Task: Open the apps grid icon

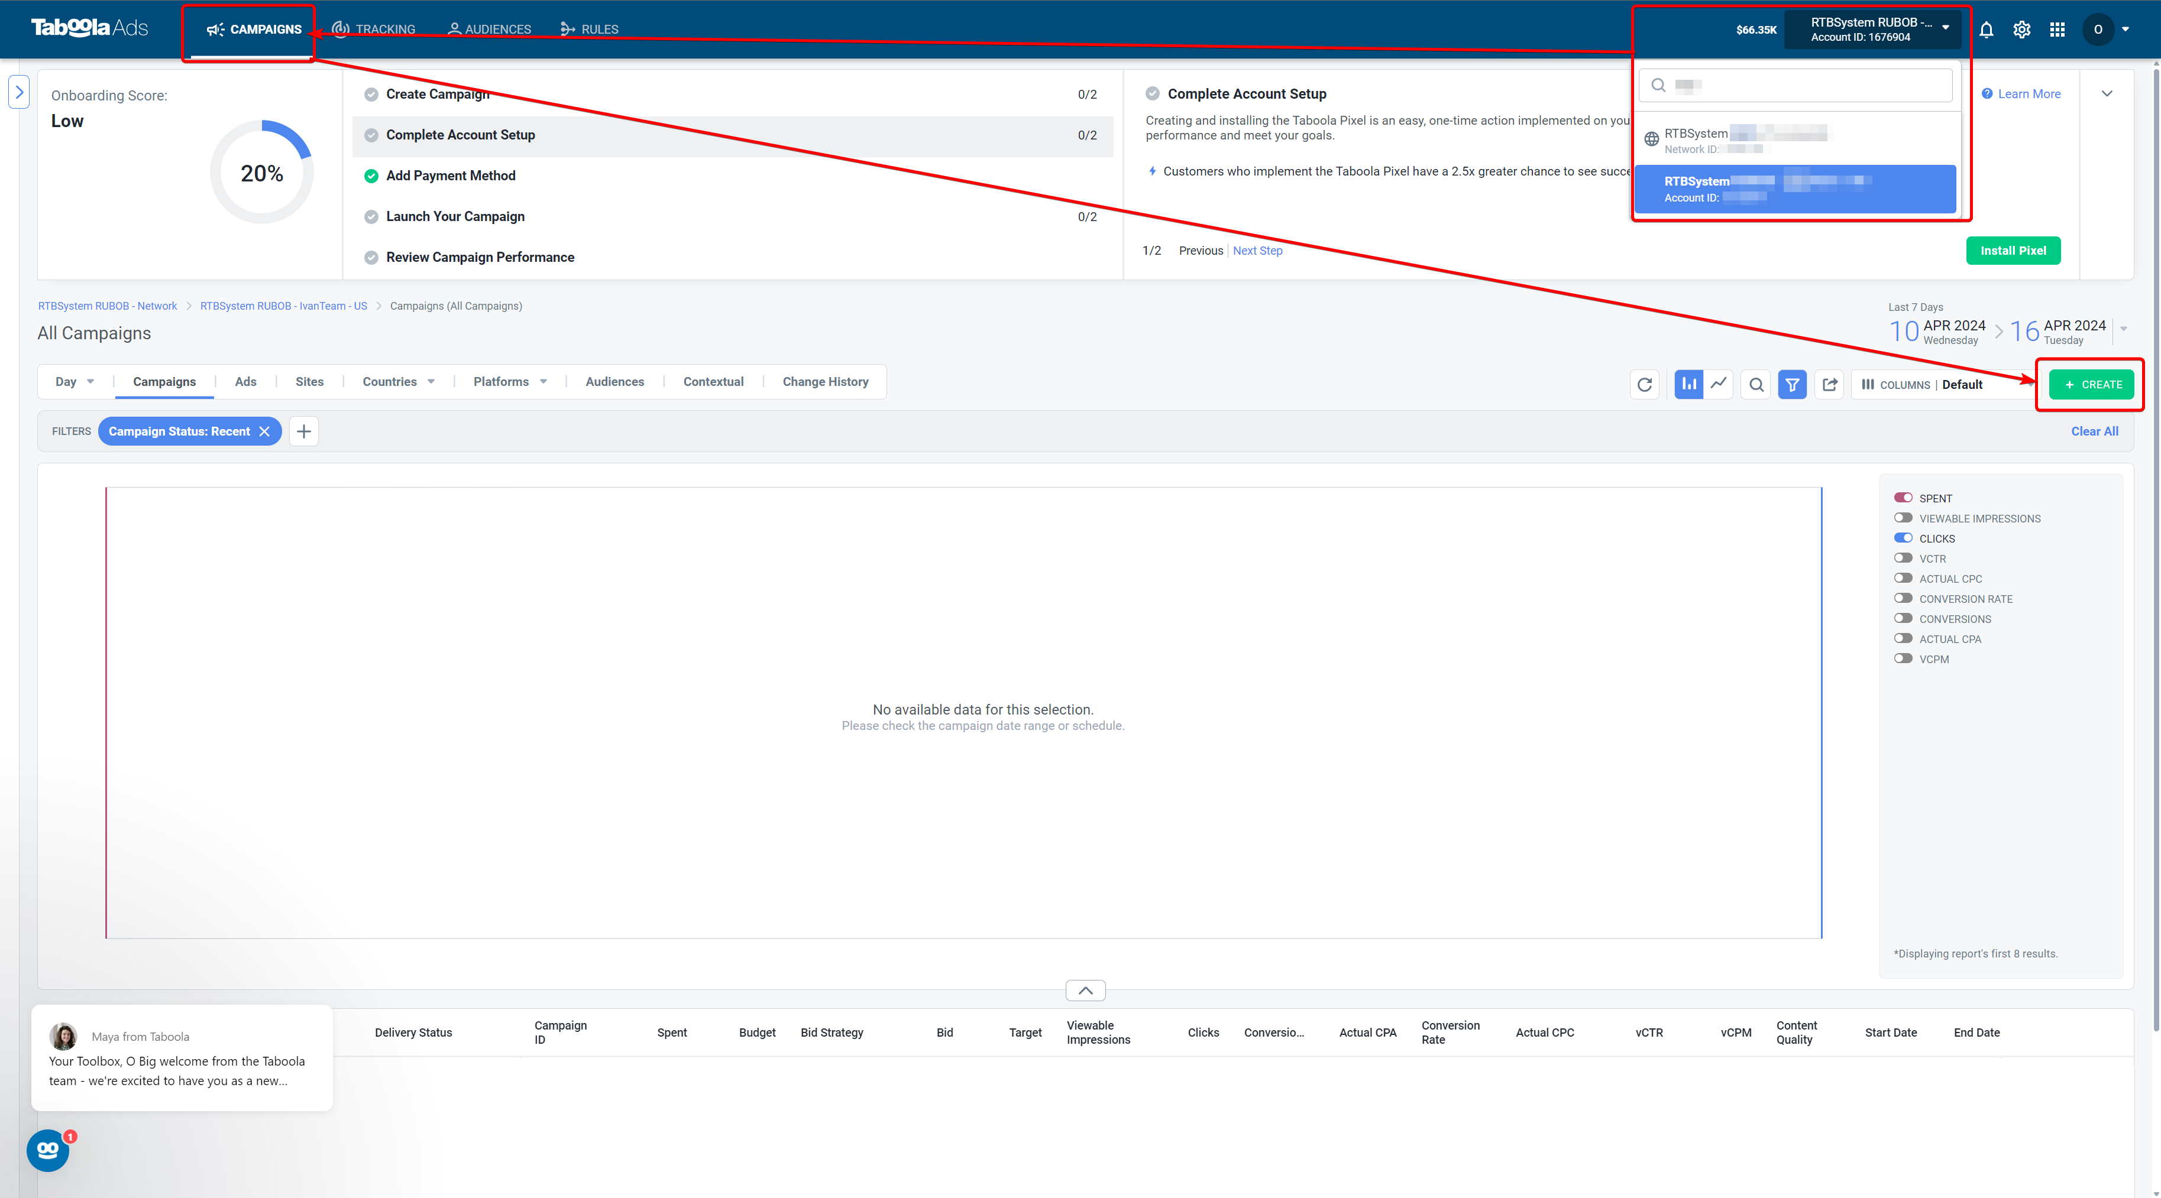Action: (x=2057, y=30)
